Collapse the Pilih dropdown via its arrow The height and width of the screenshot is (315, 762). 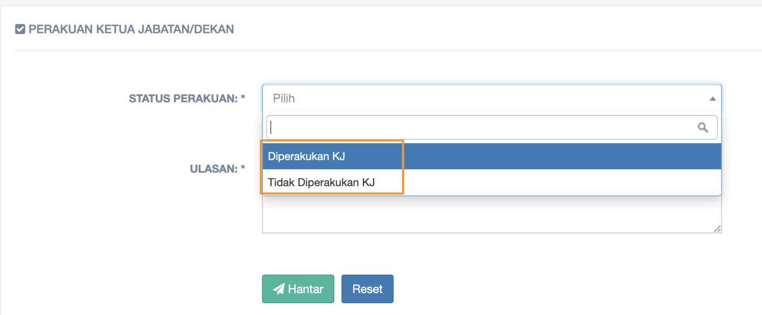(713, 98)
